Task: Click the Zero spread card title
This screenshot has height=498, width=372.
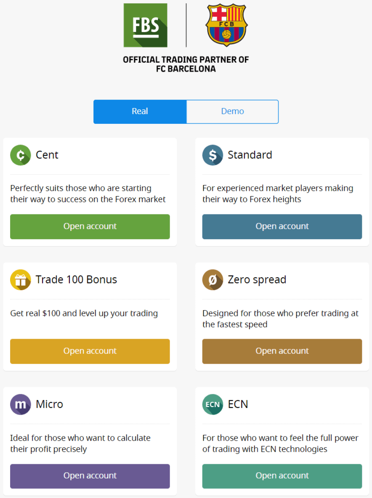Action: point(257,280)
